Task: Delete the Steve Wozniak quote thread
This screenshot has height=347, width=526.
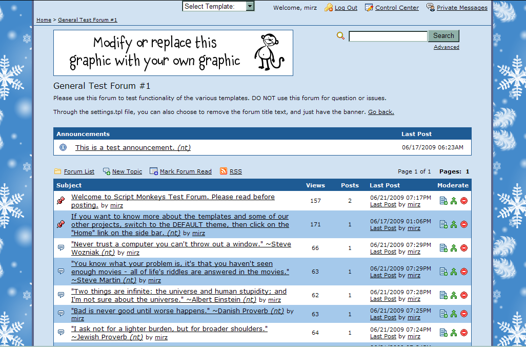Action: point(464,248)
